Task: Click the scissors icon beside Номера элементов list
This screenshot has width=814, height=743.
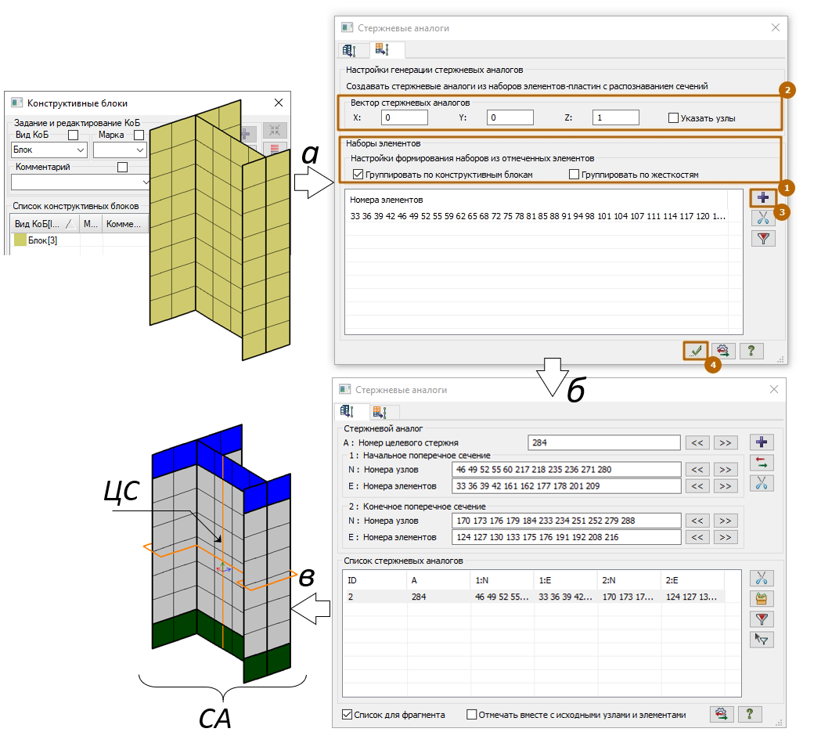Action: (762, 218)
